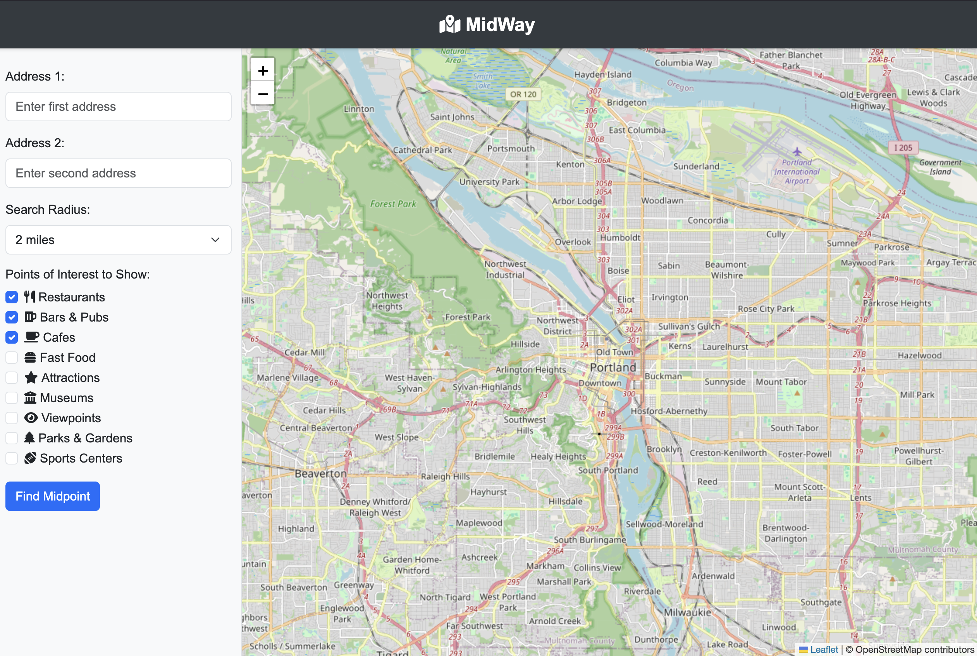The height and width of the screenshot is (664, 977).
Task: Click the Restaurants fork and knife icon
Action: coord(29,297)
